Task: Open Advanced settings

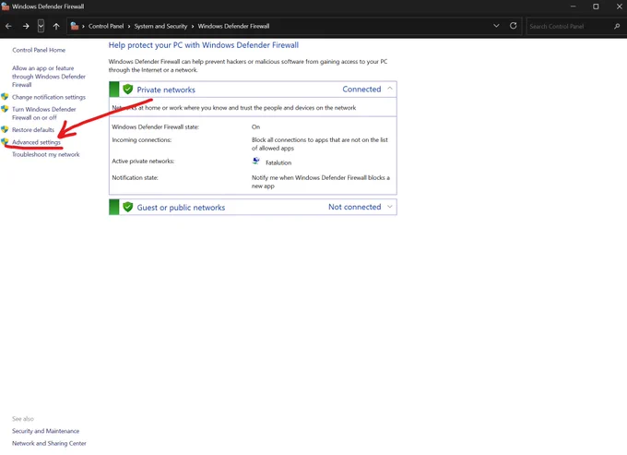Action: pyautogui.click(x=36, y=142)
